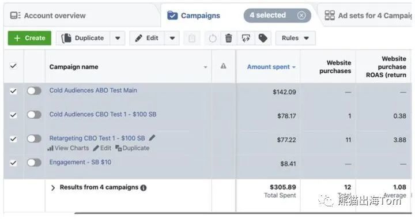Viewport: 415px width, 219px height.
Task: Click the tag label icon in toolbar
Action: point(263,39)
